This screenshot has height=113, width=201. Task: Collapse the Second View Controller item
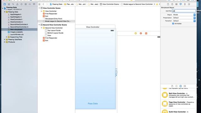coord(41,28)
